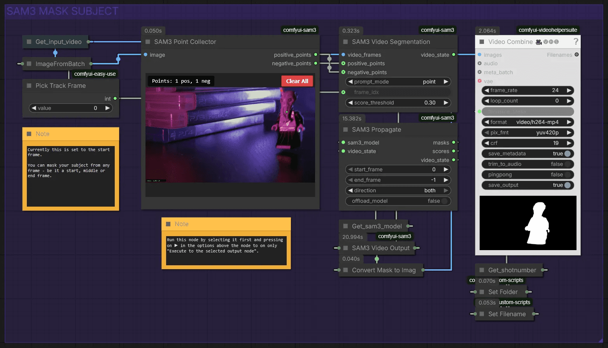Viewport: 608px width, 348px height.
Task: Select previous prompt_mode with left arrow
Action: (x=350, y=82)
